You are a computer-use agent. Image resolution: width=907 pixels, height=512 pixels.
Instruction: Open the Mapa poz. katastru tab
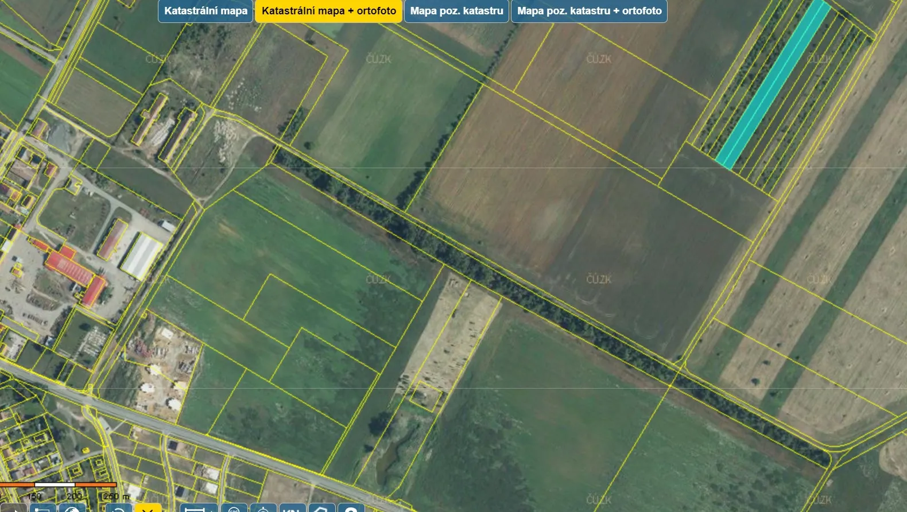[456, 11]
